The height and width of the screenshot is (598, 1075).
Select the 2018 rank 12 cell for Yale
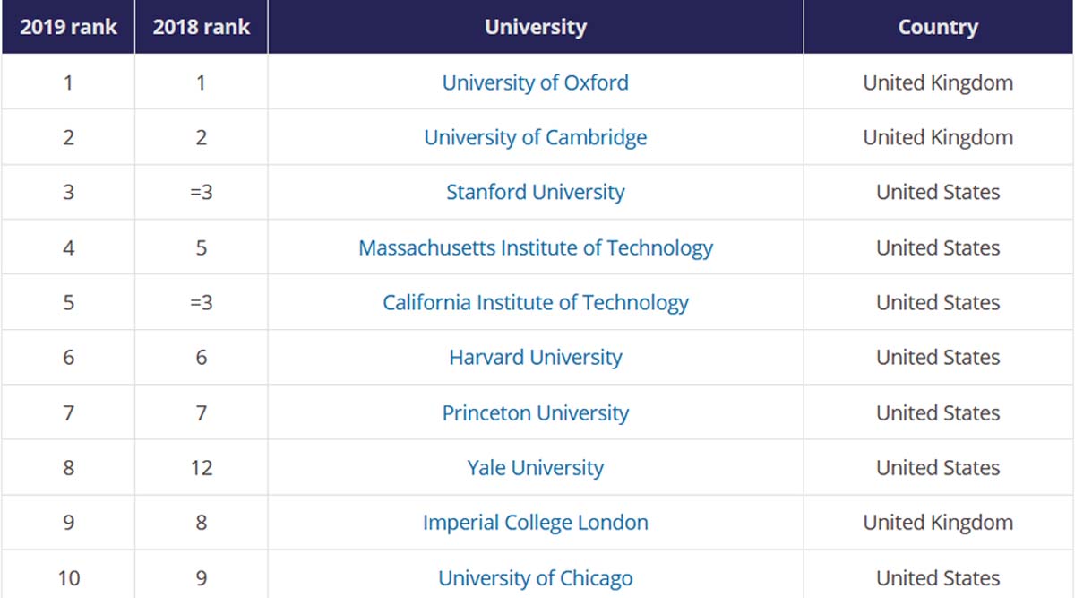point(202,467)
